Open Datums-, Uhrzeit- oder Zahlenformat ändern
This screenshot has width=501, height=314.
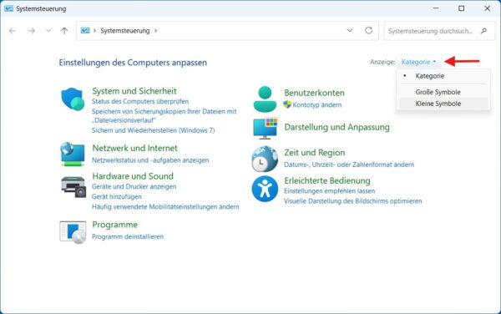349,165
